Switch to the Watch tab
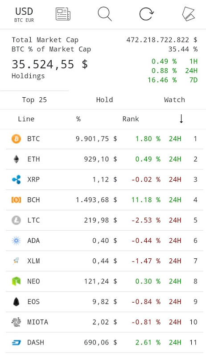The width and height of the screenshot is (206, 357). (x=174, y=100)
